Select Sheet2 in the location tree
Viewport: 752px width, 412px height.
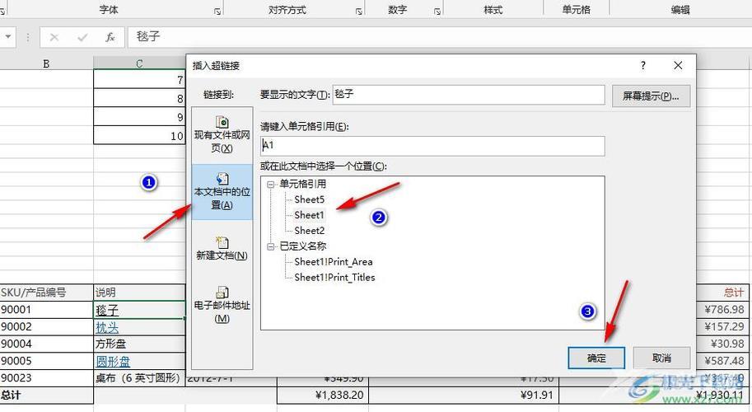(x=309, y=231)
